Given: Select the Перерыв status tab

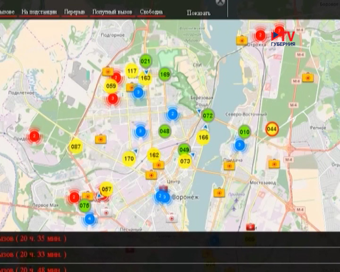Looking at the screenshot, I should (x=75, y=12).
